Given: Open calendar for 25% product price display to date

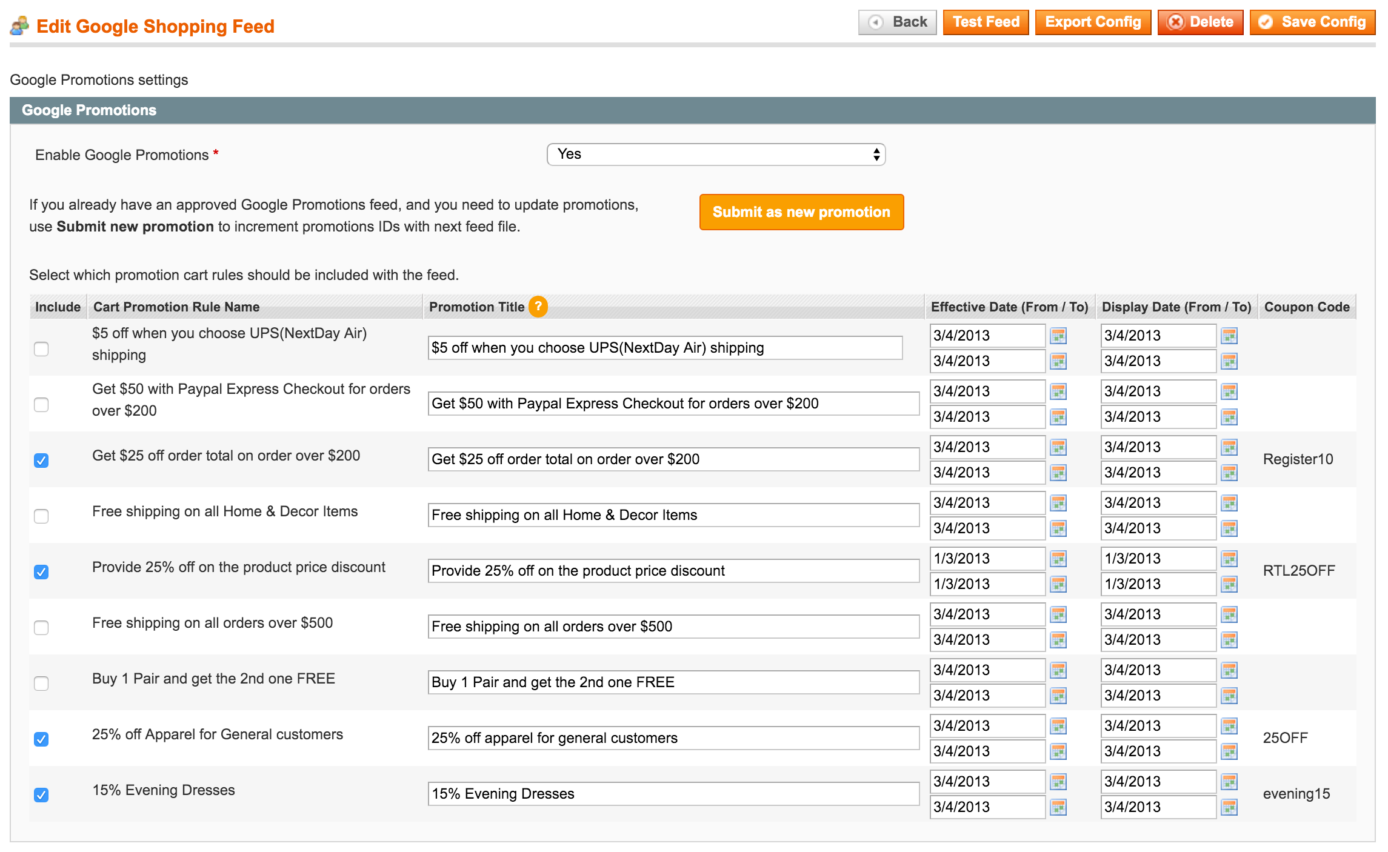Looking at the screenshot, I should click(x=1229, y=584).
